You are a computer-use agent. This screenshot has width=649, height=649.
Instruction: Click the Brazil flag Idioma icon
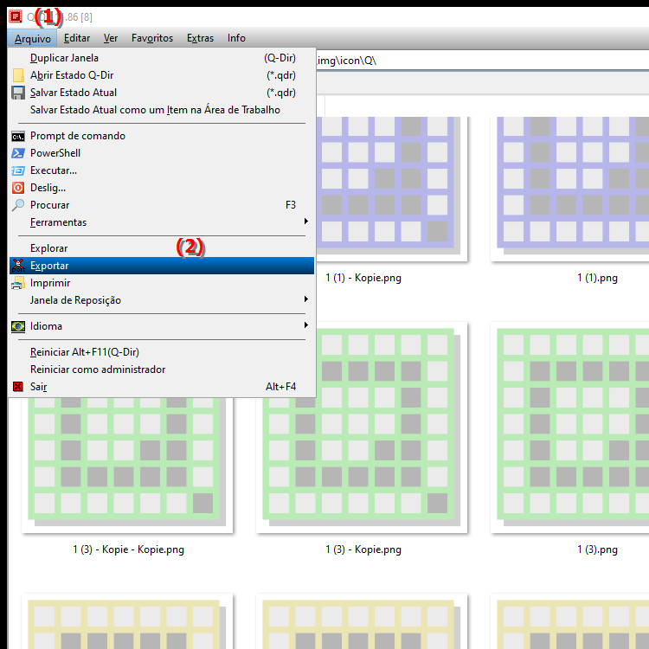[x=18, y=326]
